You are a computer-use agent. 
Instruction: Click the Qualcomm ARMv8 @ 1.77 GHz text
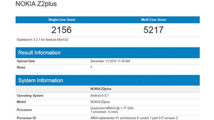tap(112, 108)
